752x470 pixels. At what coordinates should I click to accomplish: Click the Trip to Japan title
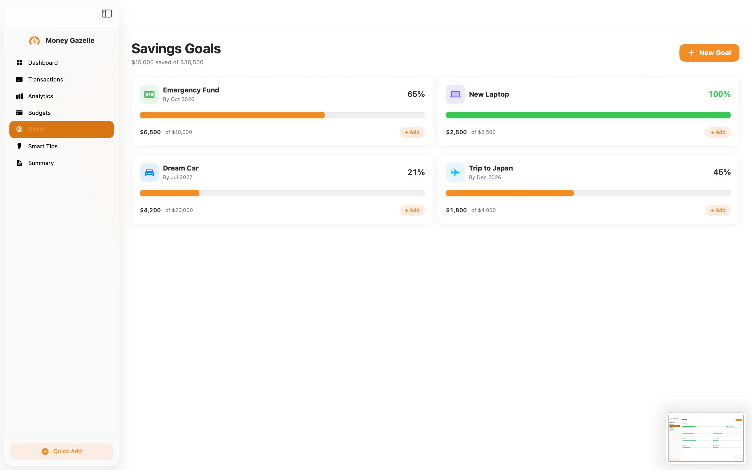(x=491, y=168)
